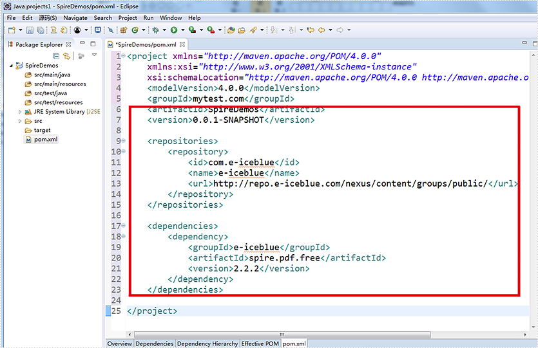The image size is (538, 348).
Task: Click the Open Task folder icon
Action: coord(242,30)
